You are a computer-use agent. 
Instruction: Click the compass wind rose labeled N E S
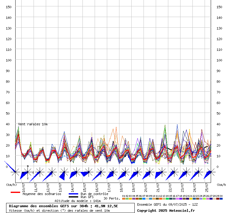[27, 172]
